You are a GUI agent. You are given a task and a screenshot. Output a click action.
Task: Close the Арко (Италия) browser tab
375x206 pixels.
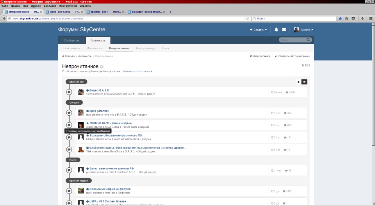(x=82, y=12)
